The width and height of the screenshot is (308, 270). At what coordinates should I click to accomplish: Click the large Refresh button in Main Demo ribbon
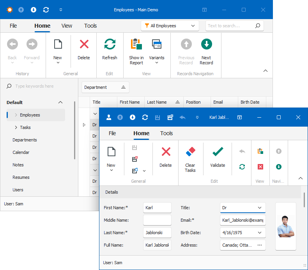[110, 51]
